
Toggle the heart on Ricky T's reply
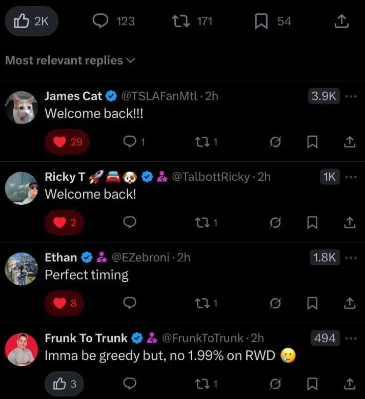pos(65,222)
